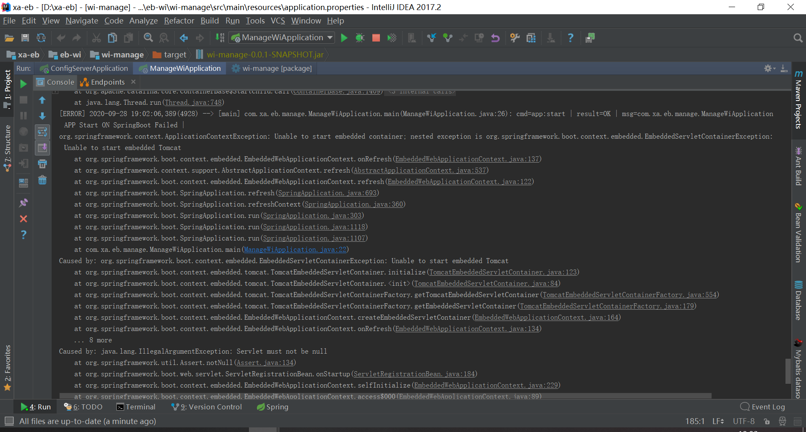
Task: Open the Build menu
Action: tap(209, 21)
